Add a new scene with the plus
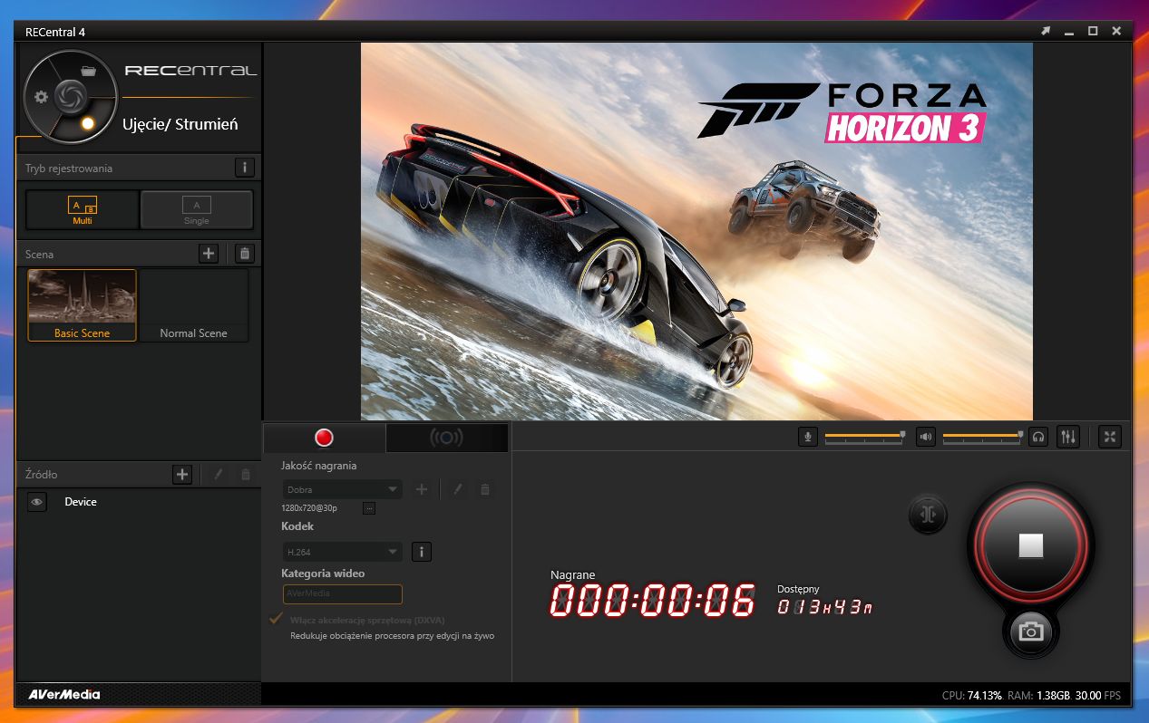 [209, 254]
